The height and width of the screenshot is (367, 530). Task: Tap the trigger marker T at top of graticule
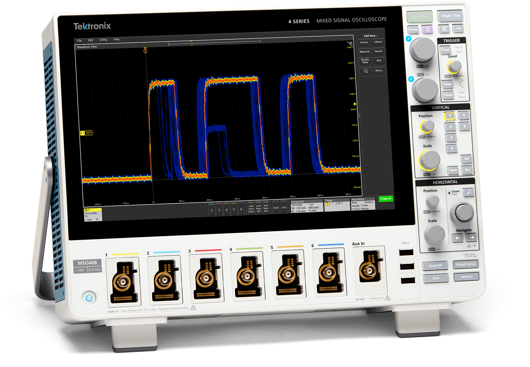coord(145,51)
